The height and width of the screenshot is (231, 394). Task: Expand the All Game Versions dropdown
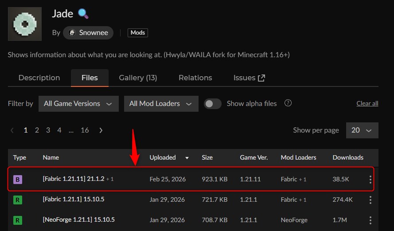[78, 103]
